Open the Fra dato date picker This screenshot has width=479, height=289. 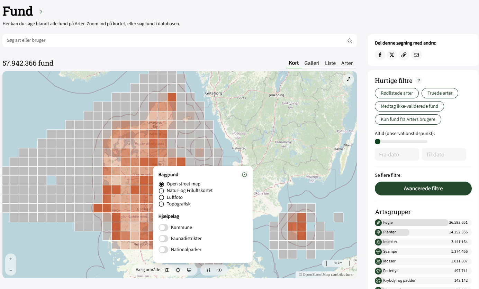click(x=397, y=155)
